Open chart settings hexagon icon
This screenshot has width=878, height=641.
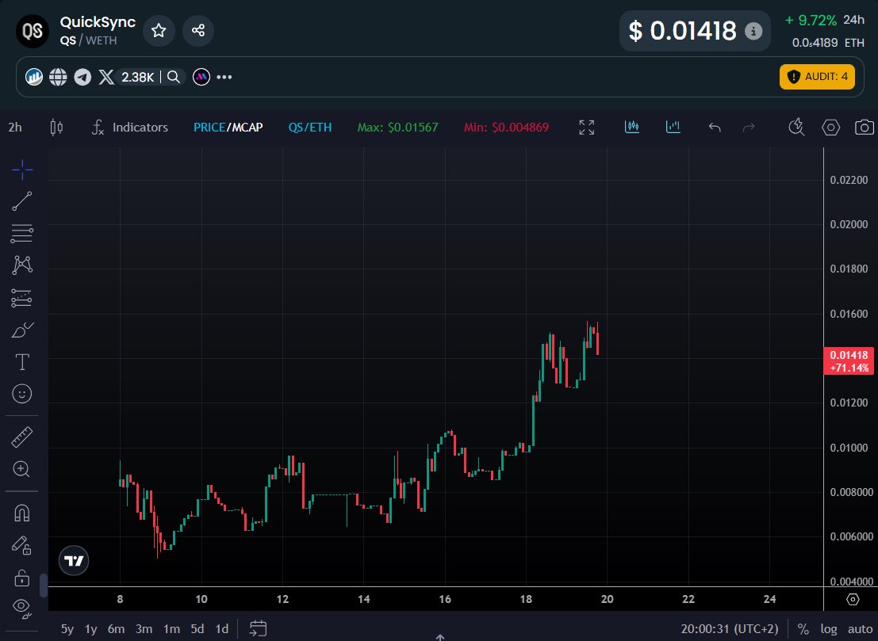(831, 128)
